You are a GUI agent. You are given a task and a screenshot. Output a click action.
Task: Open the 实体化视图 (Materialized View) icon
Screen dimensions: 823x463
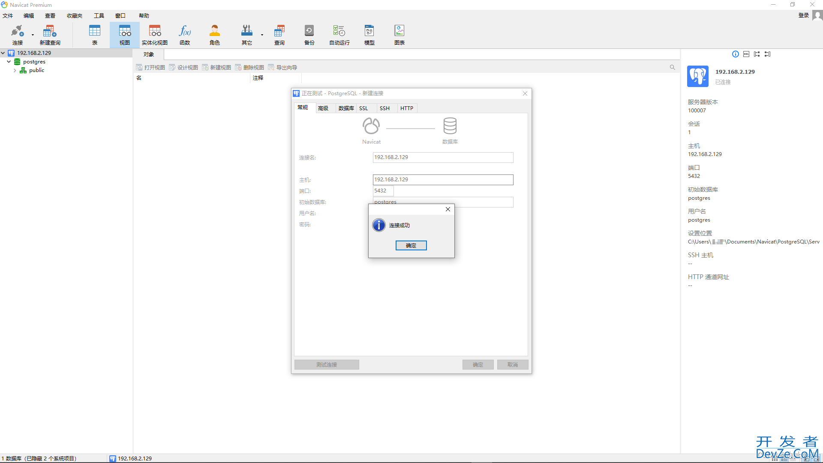pyautogui.click(x=155, y=35)
